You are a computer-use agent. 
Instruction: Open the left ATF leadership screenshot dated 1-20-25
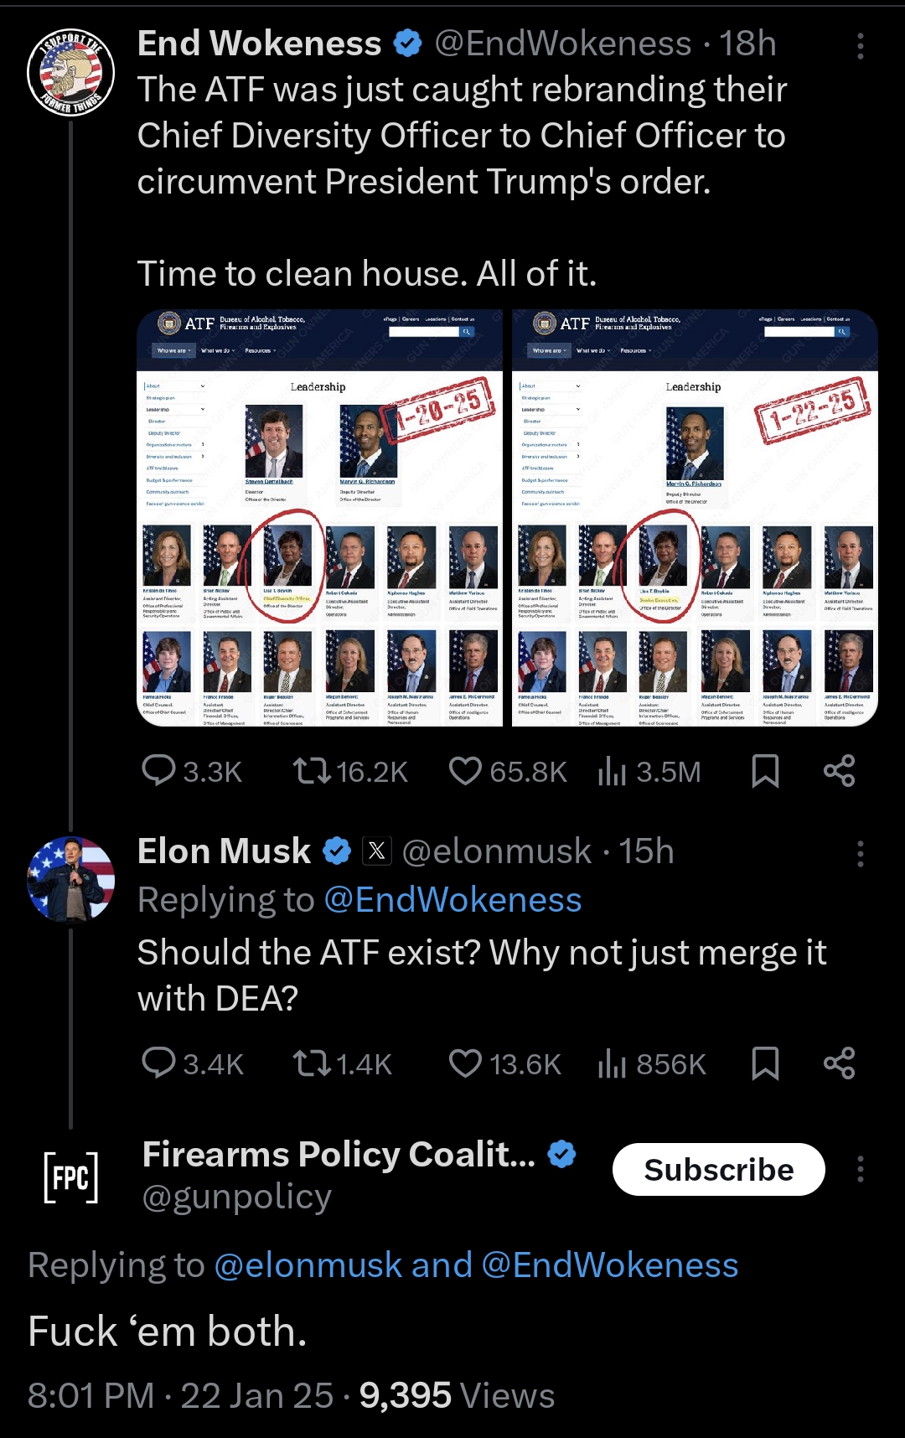(x=319, y=518)
